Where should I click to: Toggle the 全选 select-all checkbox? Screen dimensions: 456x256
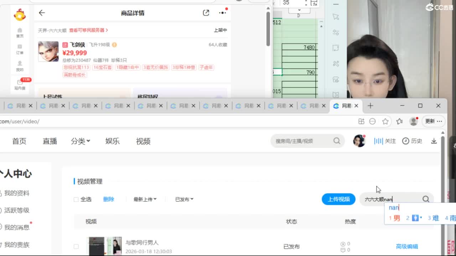[76, 199]
